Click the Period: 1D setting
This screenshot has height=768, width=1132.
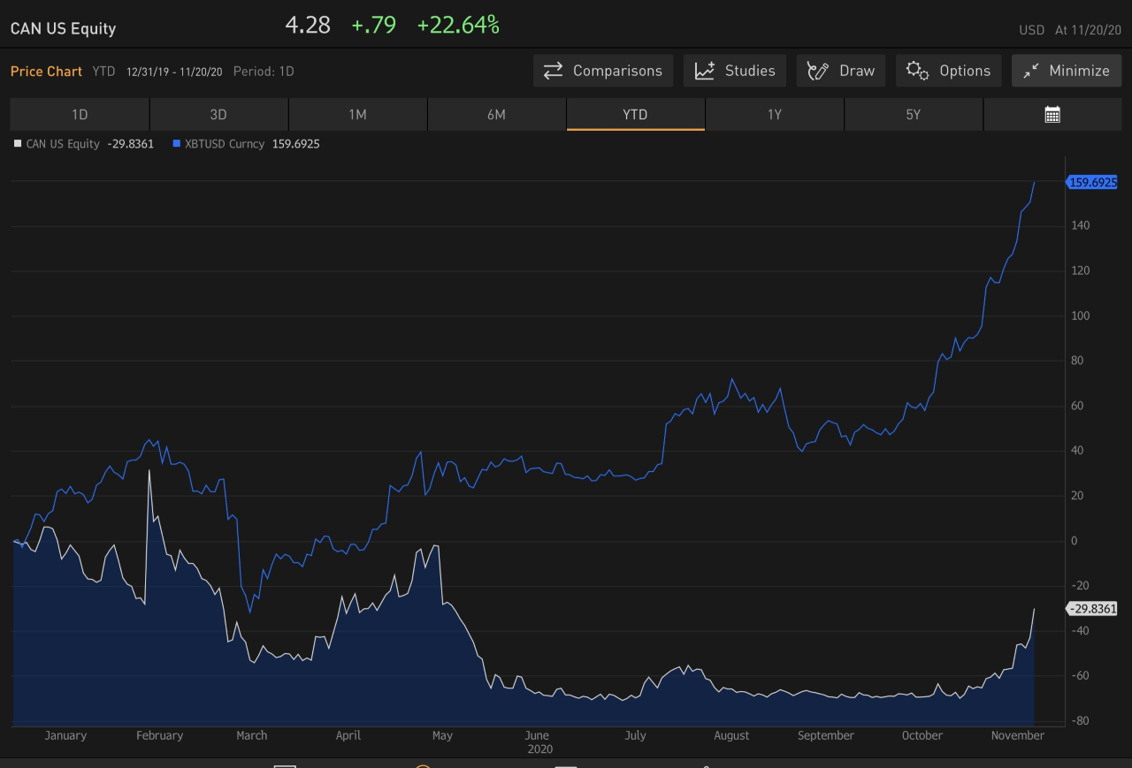pos(264,71)
